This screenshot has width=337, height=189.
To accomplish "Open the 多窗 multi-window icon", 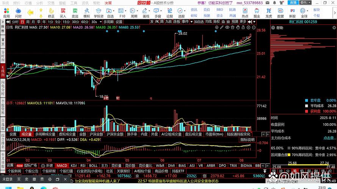I will point(157,12).
